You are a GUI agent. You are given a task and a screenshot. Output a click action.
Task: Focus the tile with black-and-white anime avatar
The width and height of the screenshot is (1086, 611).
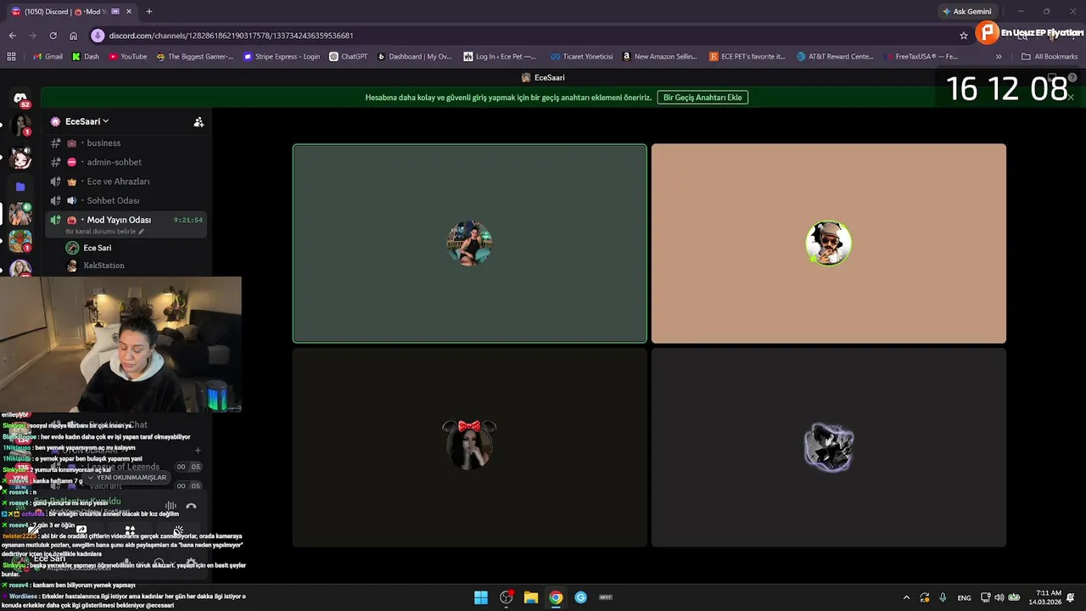(x=829, y=447)
